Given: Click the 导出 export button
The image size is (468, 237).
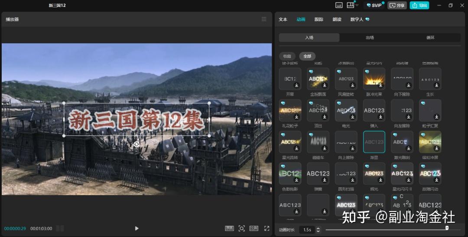Looking at the screenshot, I should (x=419, y=5).
